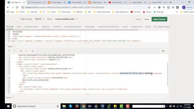This screenshot has height=109, width=194.
Task: Switch to Oracle Applic Facebook browser tab
Action: 77,2
